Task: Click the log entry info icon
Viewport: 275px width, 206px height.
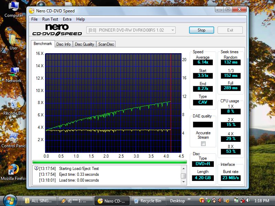Action: [x=36, y=168]
